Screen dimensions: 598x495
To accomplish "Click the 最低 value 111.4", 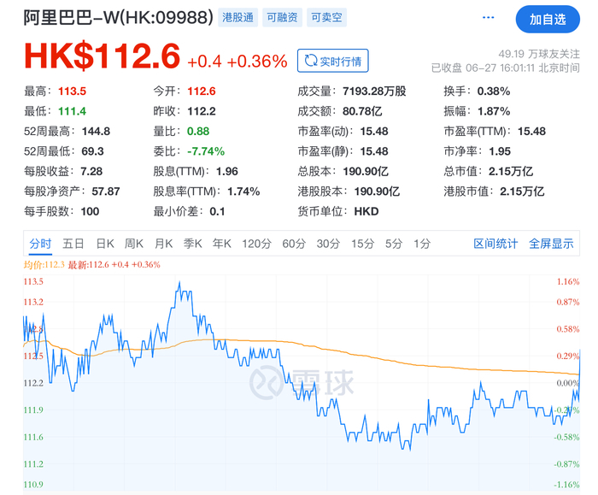I will (72, 111).
